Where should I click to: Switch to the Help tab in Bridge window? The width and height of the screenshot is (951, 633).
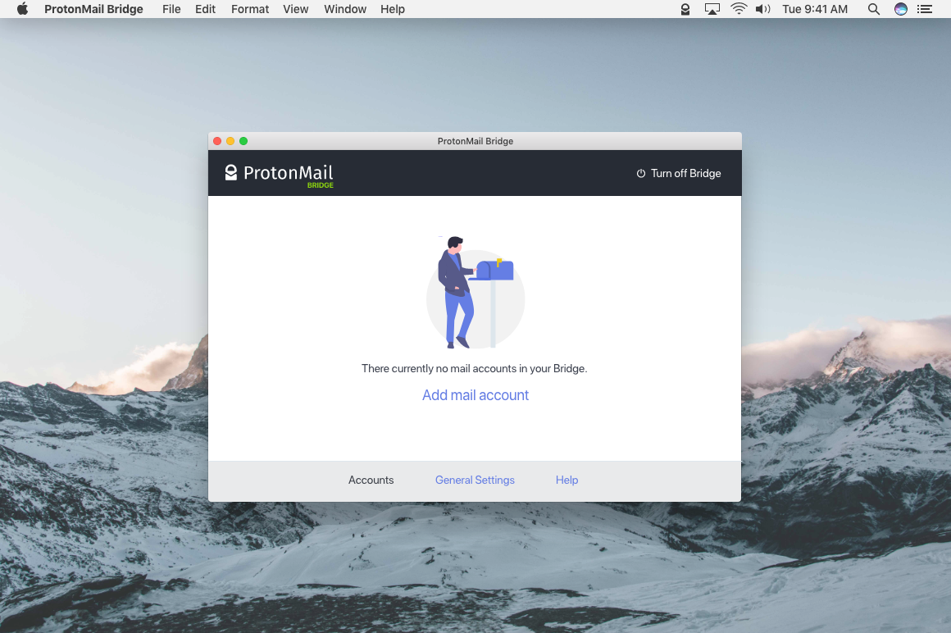[x=567, y=480]
